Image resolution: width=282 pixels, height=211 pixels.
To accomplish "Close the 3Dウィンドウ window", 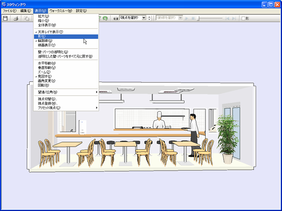I will pos(277,5).
